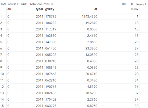
Task: Select row number 8
Action: point(1,61)
